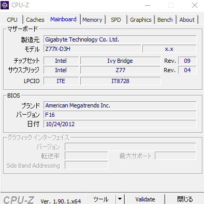Go to the Bench tab
Image resolution: width=204 pixels, height=204 pixels.
(x=165, y=20)
